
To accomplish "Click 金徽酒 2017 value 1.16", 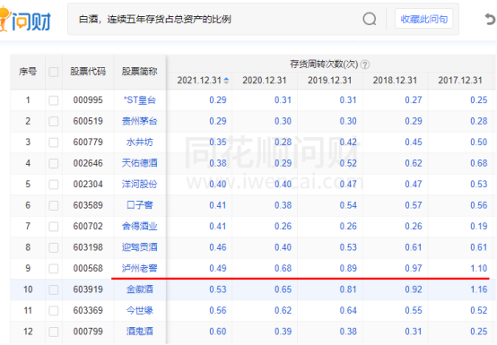I will coord(479,289).
